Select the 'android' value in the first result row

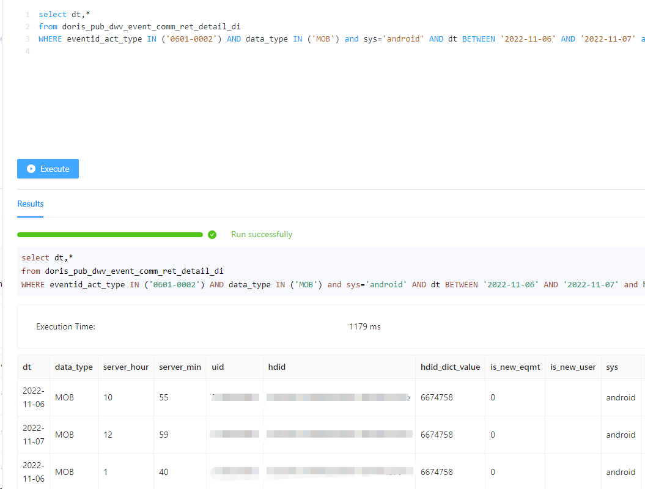[621, 397]
